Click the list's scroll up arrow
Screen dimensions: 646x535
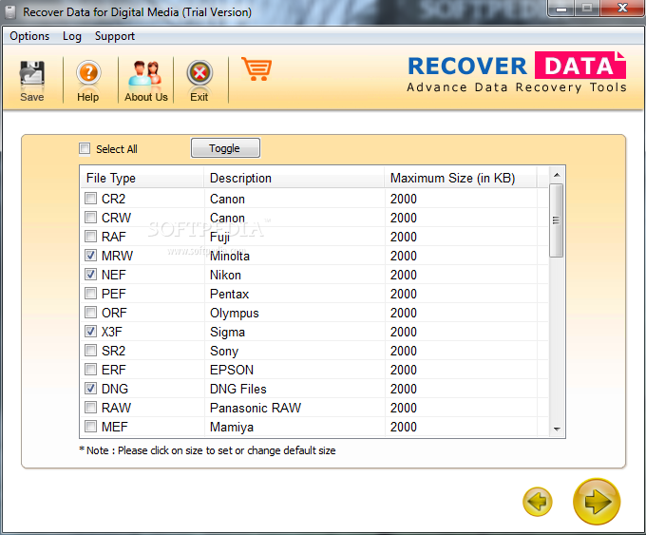[x=557, y=175]
